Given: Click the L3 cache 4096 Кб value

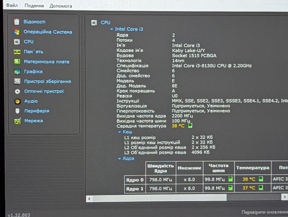Looking at the screenshot, I should [x=200, y=152].
